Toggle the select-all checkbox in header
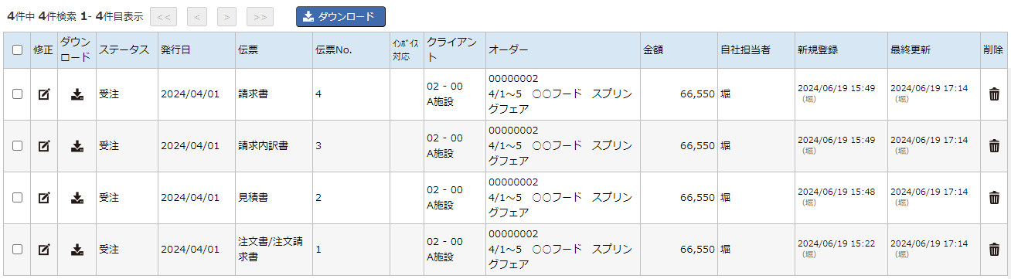This screenshot has height=279, width=1011. tap(17, 50)
